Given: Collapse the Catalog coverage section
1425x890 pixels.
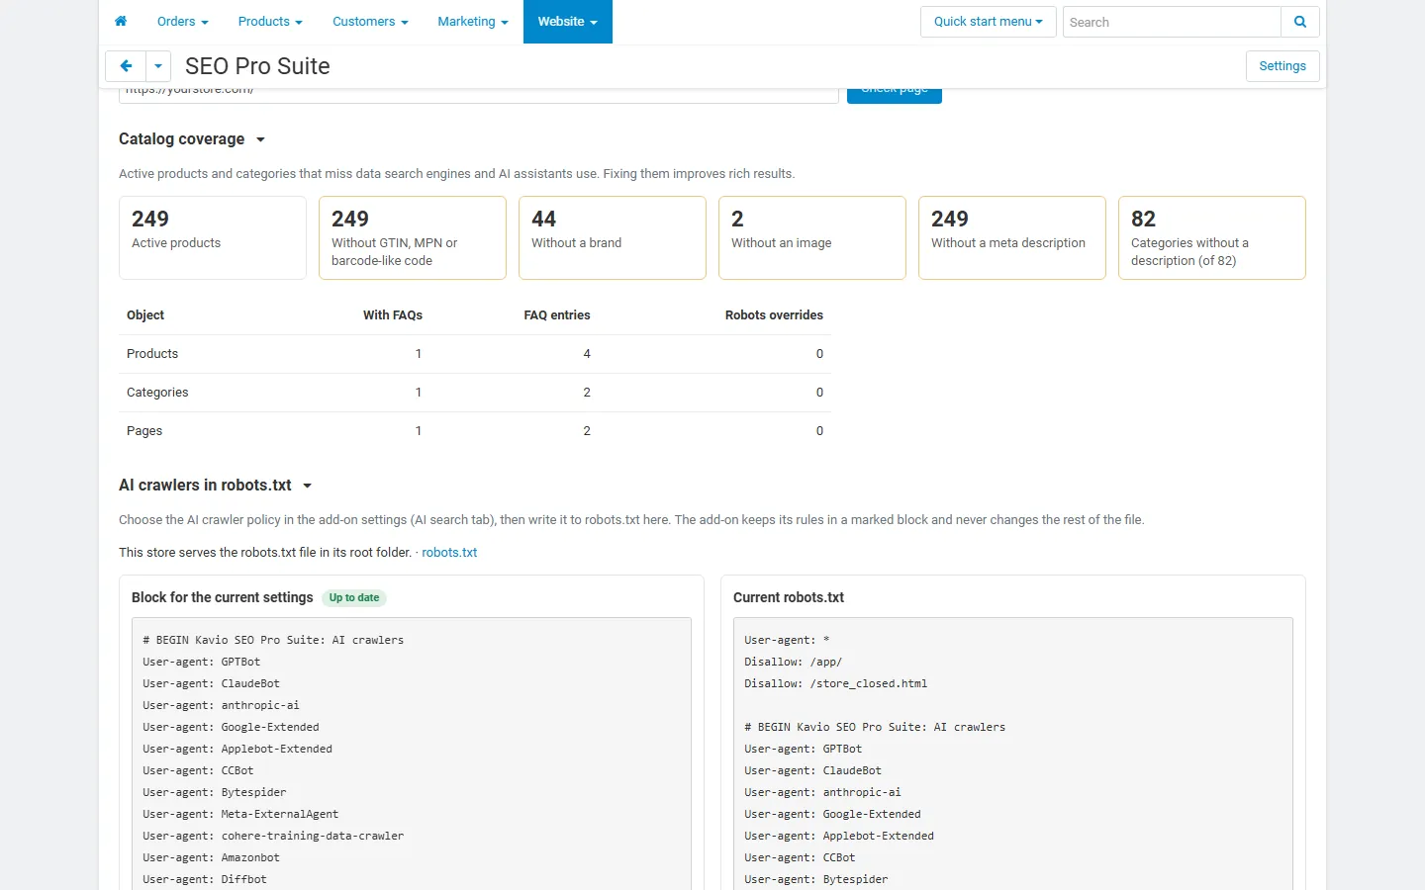Looking at the screenshot, I should click(x=192, y=139).
